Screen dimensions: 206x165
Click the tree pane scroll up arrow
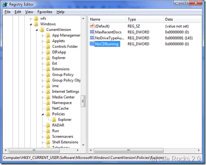(x=83, y=19)
